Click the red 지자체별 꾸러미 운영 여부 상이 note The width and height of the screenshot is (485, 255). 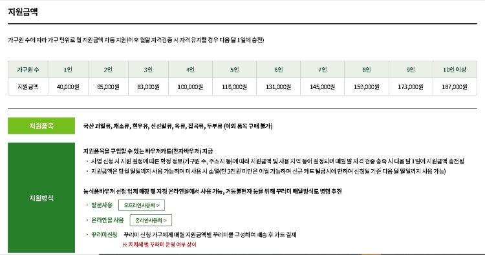pos(159,245)
